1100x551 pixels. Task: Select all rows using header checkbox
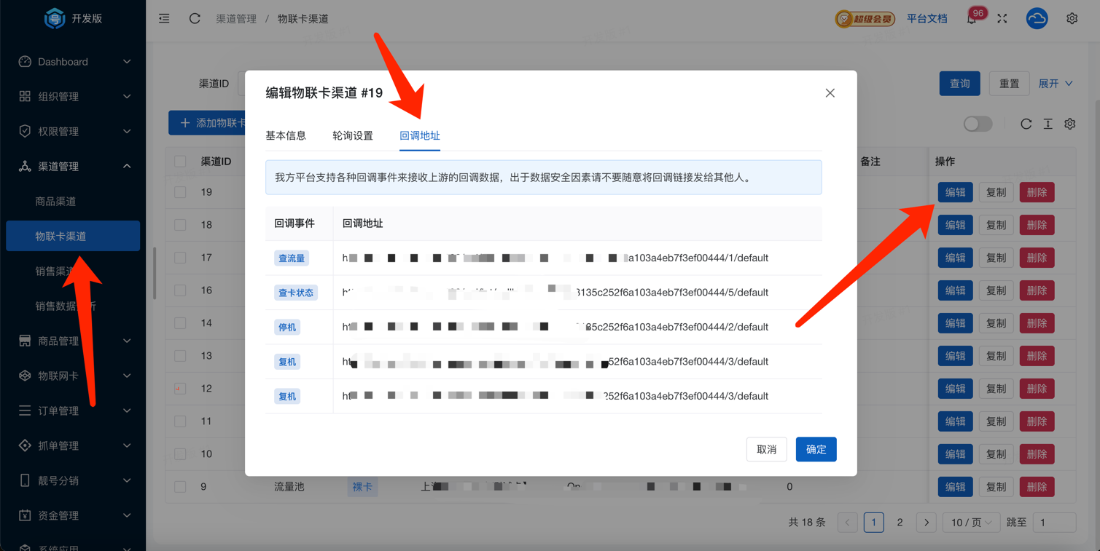coord(180,162)
